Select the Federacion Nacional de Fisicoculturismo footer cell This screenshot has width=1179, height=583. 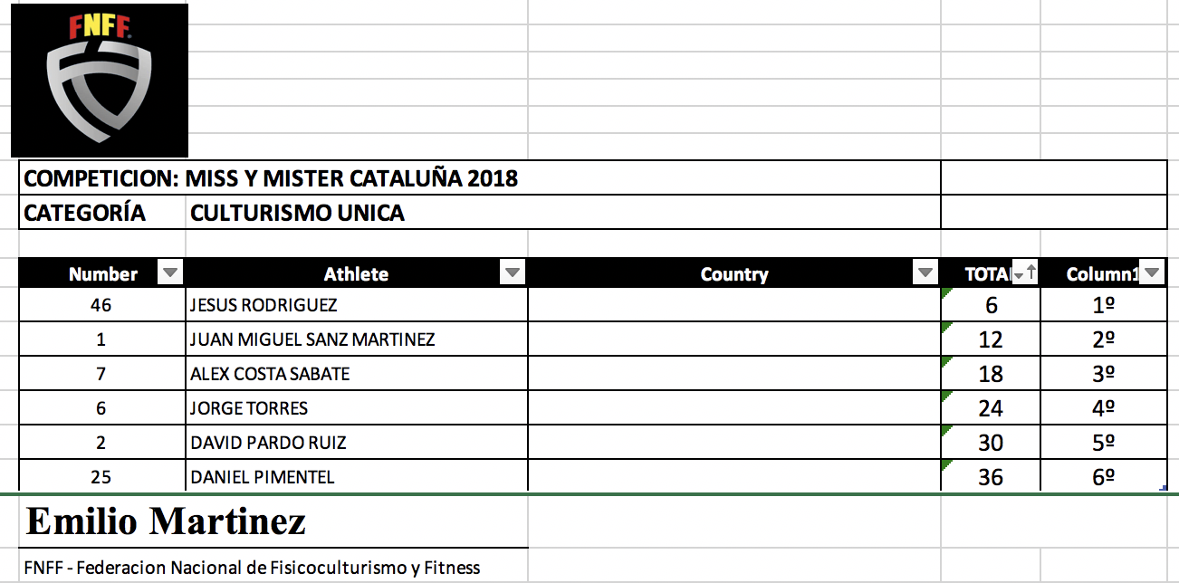[272, 568]
